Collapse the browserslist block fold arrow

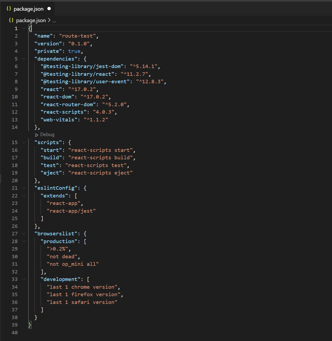point(24,234)
